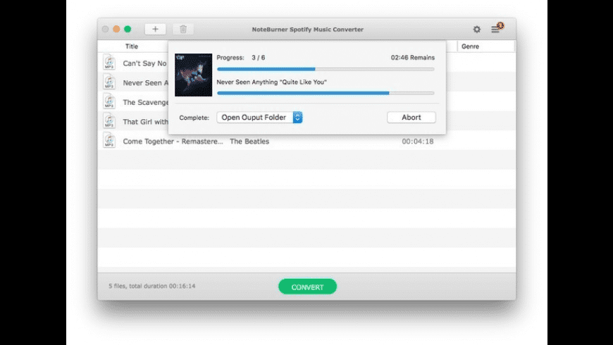The width and height of the screenshot is (613, 345).
Task: Open the menu icon with notification badge
Action: pyautogui.click(x=497, y=29)
